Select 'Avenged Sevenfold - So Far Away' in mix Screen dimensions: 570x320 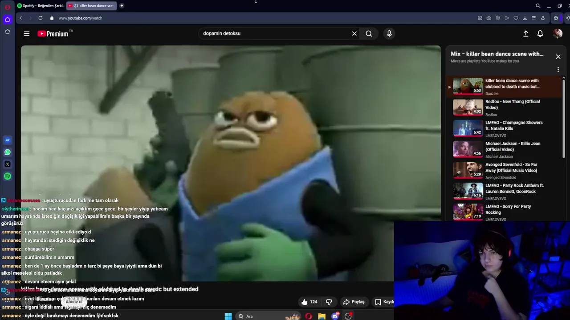tap(503, 170)
